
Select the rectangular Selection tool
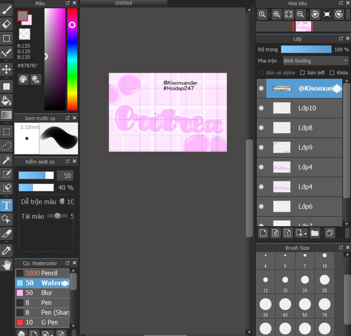pyautogui.click(x=6, y=132)
